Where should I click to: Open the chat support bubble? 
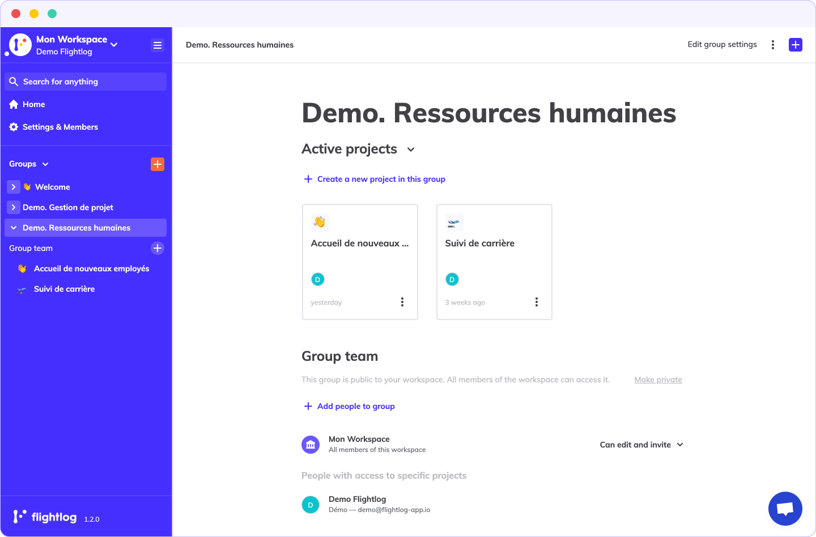coord(785,509)
